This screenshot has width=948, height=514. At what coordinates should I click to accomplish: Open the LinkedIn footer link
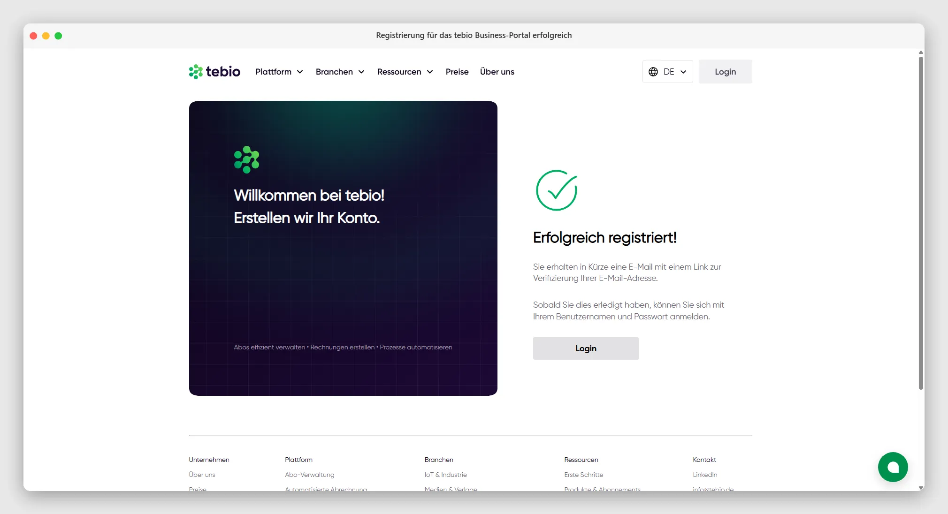tap(705, 475)
